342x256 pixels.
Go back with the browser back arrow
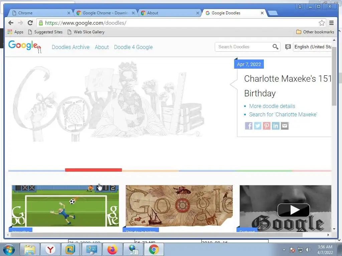[11, 23]
